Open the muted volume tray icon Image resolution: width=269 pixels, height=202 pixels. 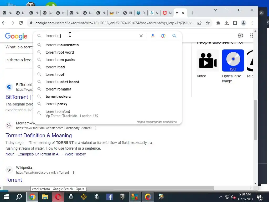233,197
